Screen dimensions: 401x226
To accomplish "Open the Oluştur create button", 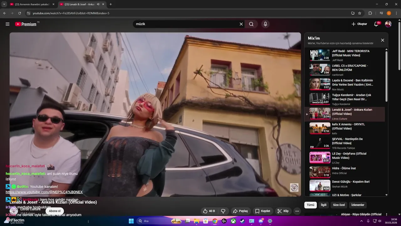I will (359, 24).
